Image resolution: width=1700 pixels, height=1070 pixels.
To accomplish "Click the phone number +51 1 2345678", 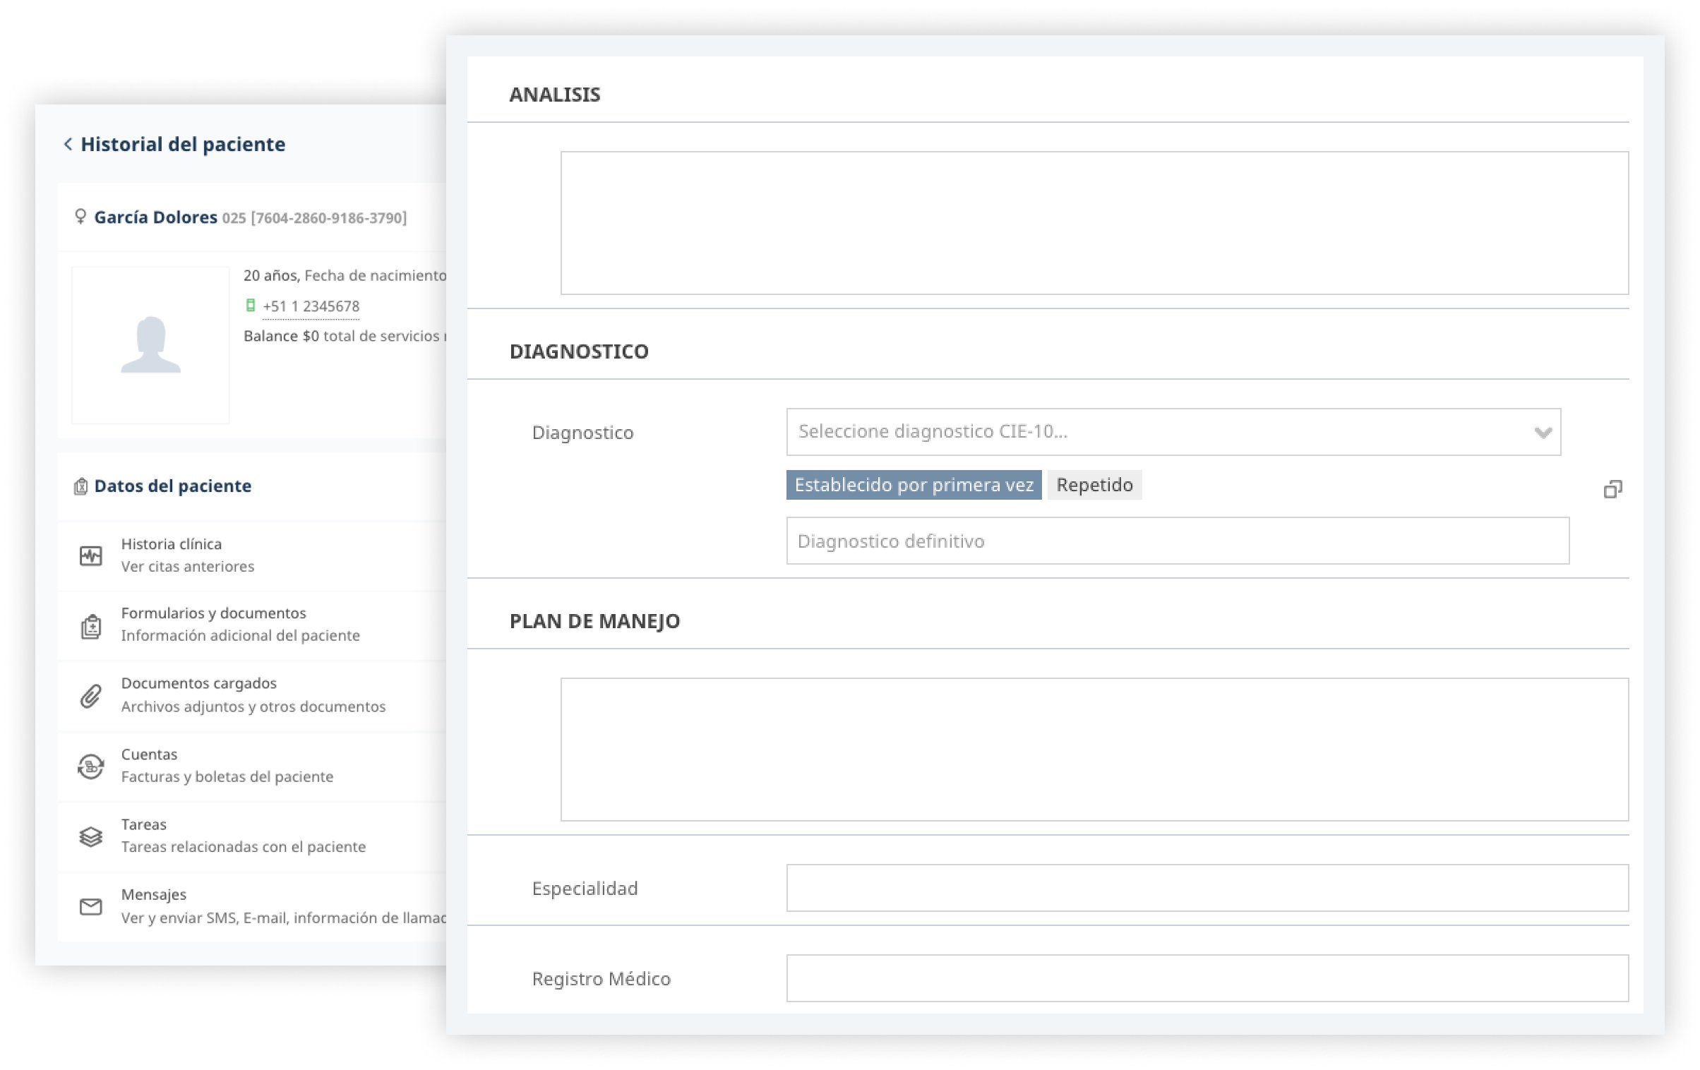I will [311, 306].
